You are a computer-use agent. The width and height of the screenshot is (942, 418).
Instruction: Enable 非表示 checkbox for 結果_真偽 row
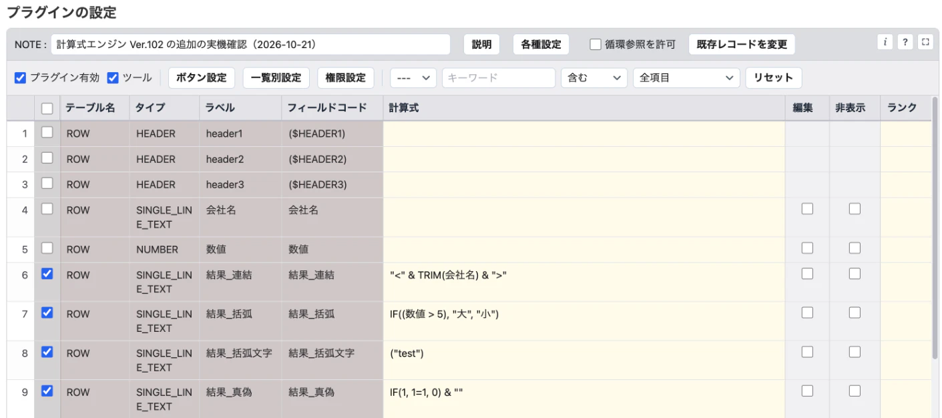pos(855,391)
